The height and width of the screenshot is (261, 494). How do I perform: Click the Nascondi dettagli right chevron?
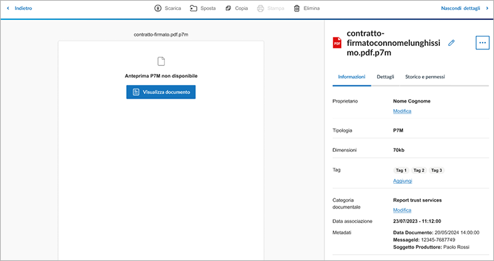487,9
